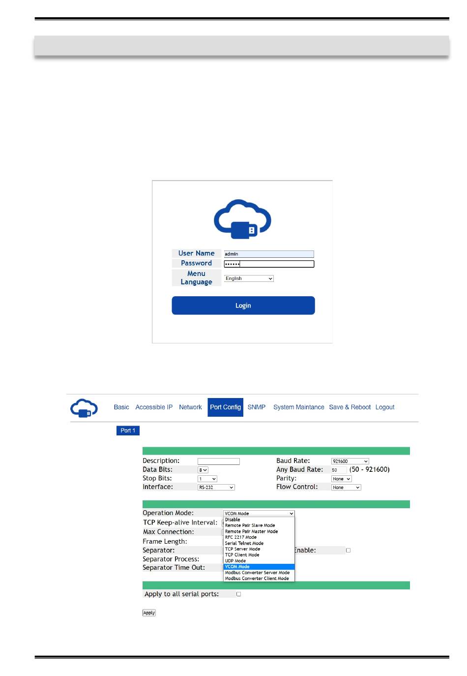Click the Description text field
Viewport: 467px width, 676px height.
[x=219, y=461]
